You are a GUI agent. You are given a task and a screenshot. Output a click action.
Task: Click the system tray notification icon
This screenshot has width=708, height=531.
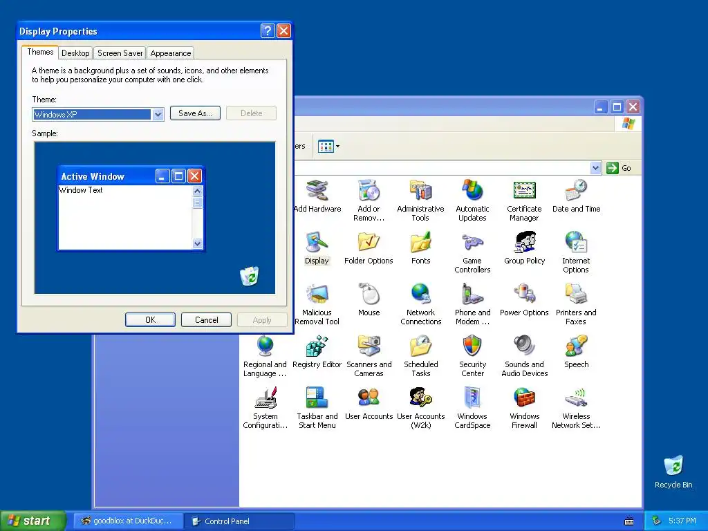[x=656, y=521]
